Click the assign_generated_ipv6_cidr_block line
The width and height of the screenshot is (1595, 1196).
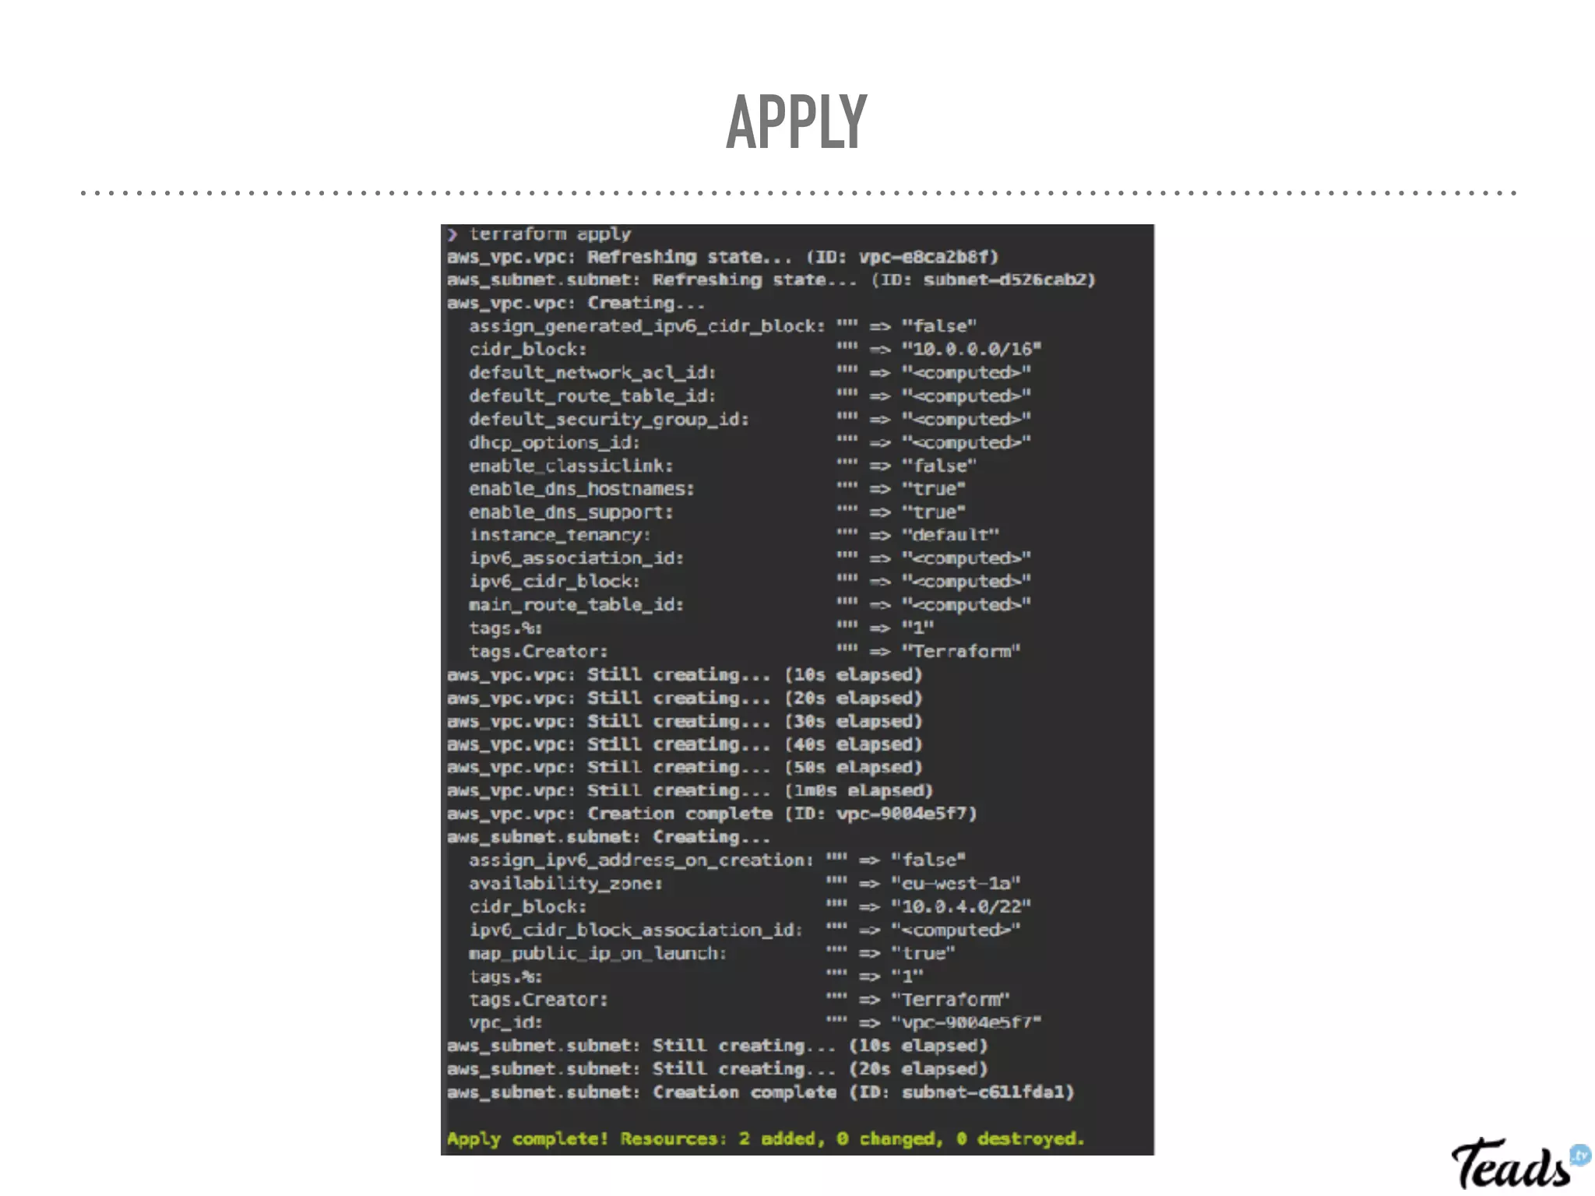coord(722,326)
